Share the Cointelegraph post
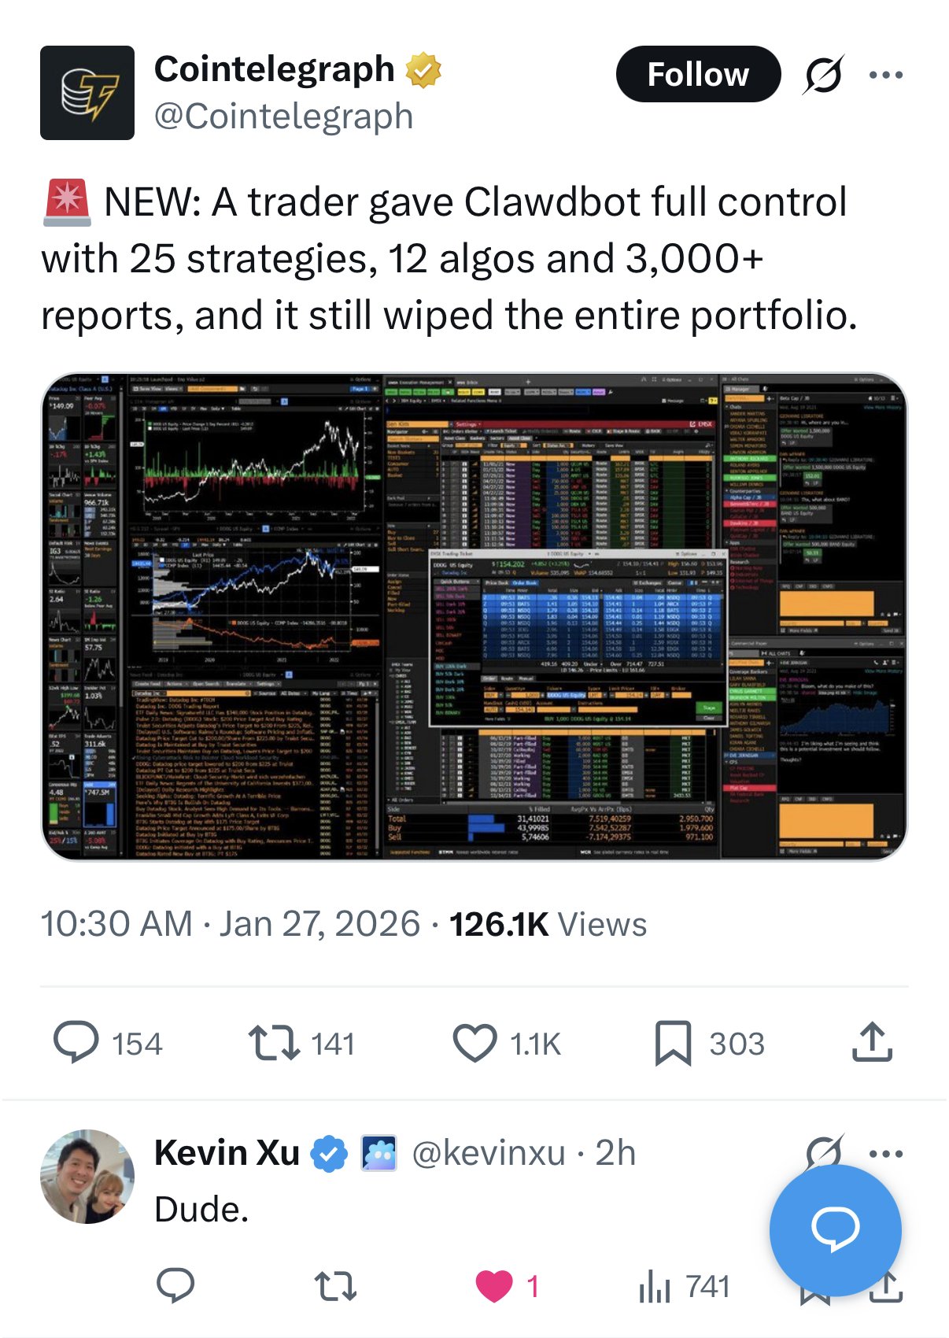Image resolution: width=949 pixels, height=1338 pixels. tap(872, 1042)
